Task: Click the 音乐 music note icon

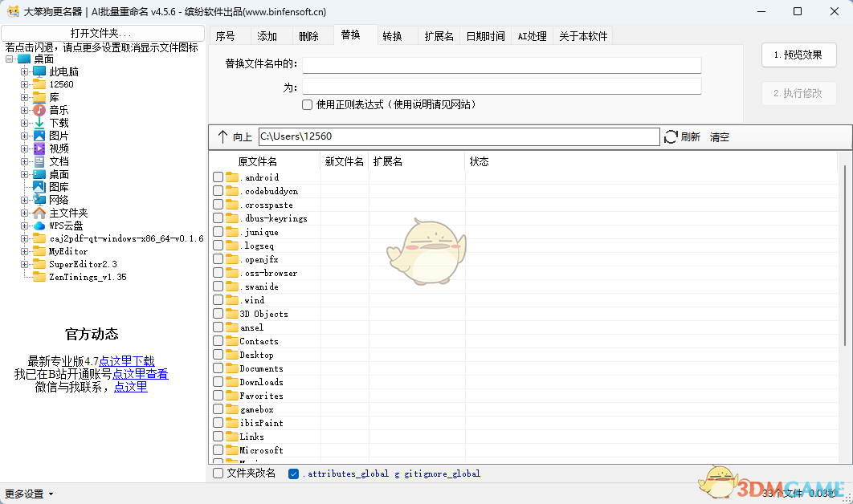Action: (x=39, y=109)
